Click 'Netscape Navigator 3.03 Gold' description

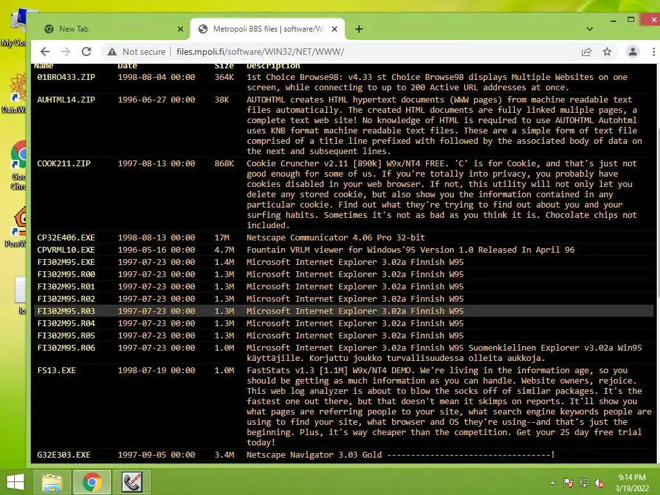pos(314,454)
